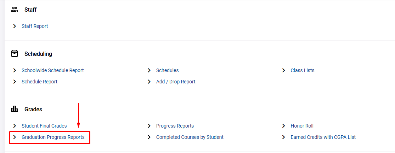Screen dimensions: 395x153
Task: Open the Class Lists report
Action: click(x=302, y=70)
